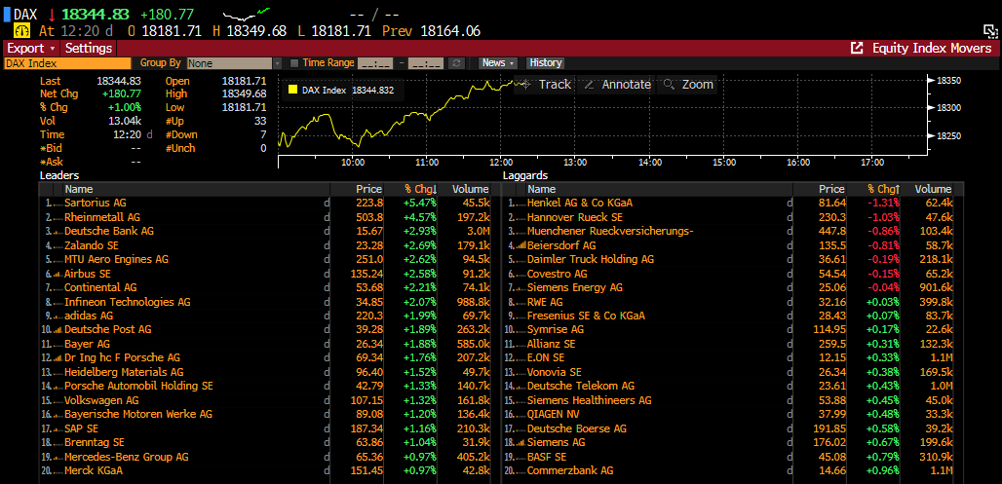Viewport: 1002px width, 484px height.
Task: Select the Annotate pencil tool
Action: pos(616,85)
